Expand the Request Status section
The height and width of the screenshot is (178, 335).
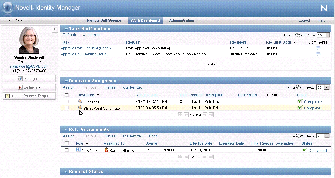click(66, 172)
